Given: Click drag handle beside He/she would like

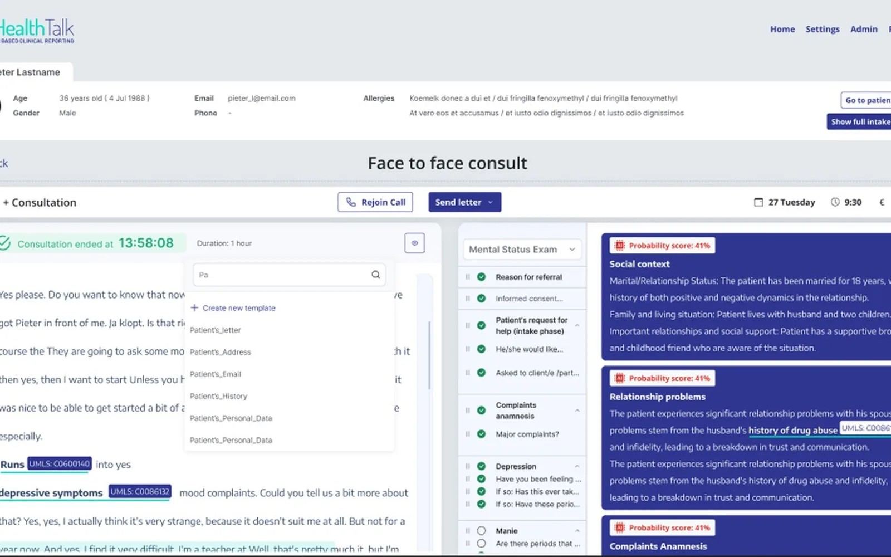Looking at the screenshot, I should click(468, 349).
